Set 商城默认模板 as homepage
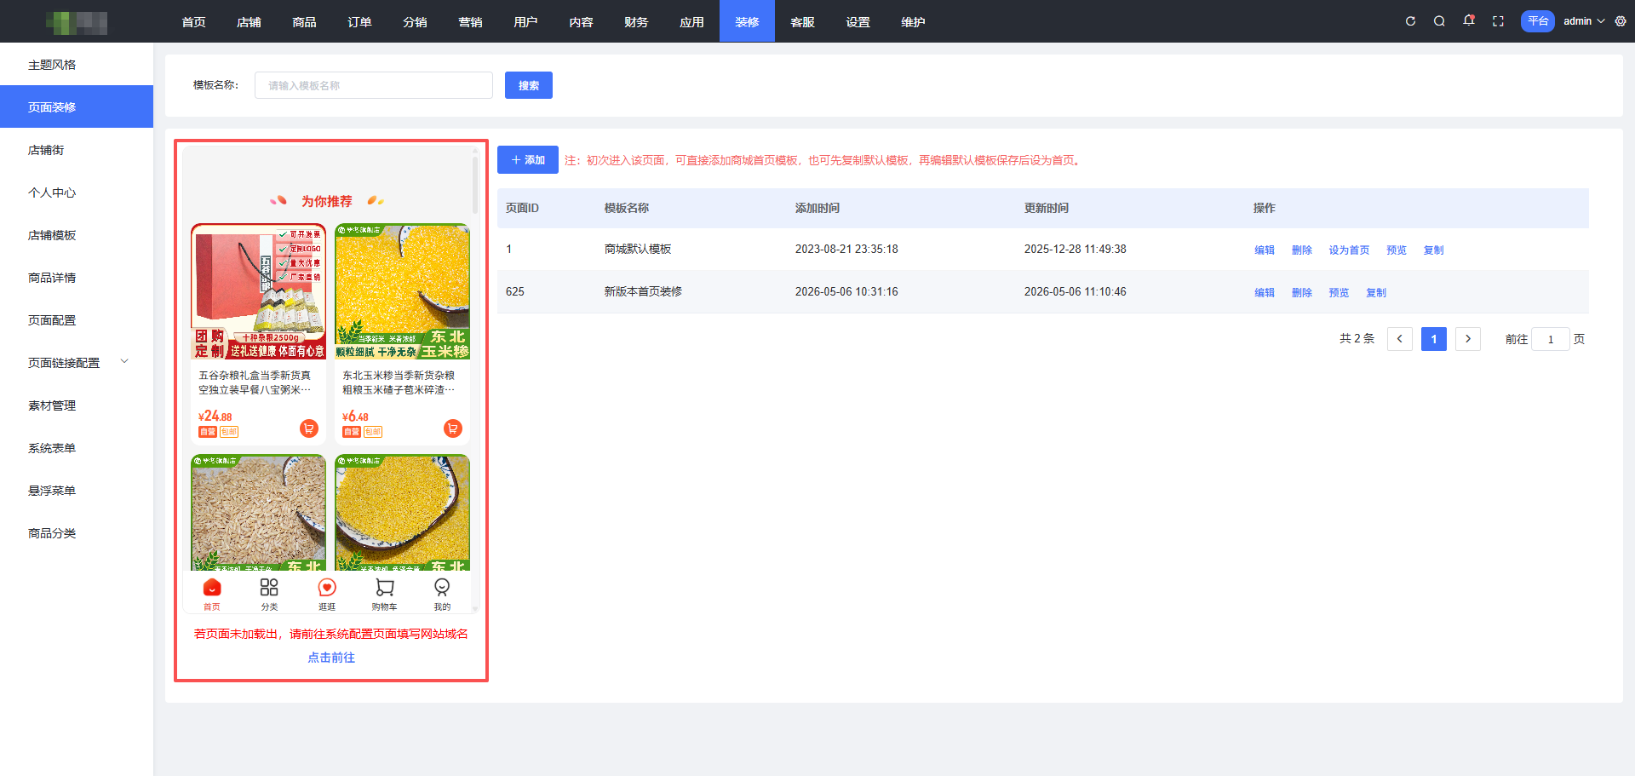The height and width of the screenshot is (776, 1635). click(1350, 250)
